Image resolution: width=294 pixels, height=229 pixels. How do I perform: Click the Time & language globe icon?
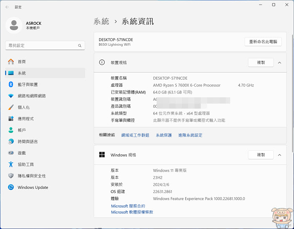pyautogui.click(x=11, y=142)
